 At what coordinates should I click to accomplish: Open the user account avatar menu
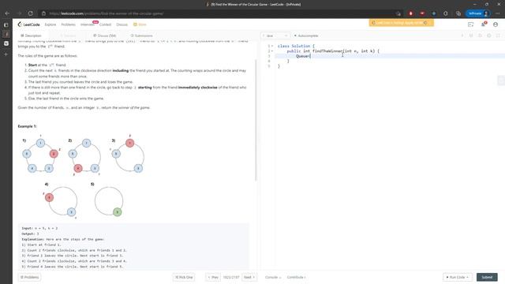(496, 24)
